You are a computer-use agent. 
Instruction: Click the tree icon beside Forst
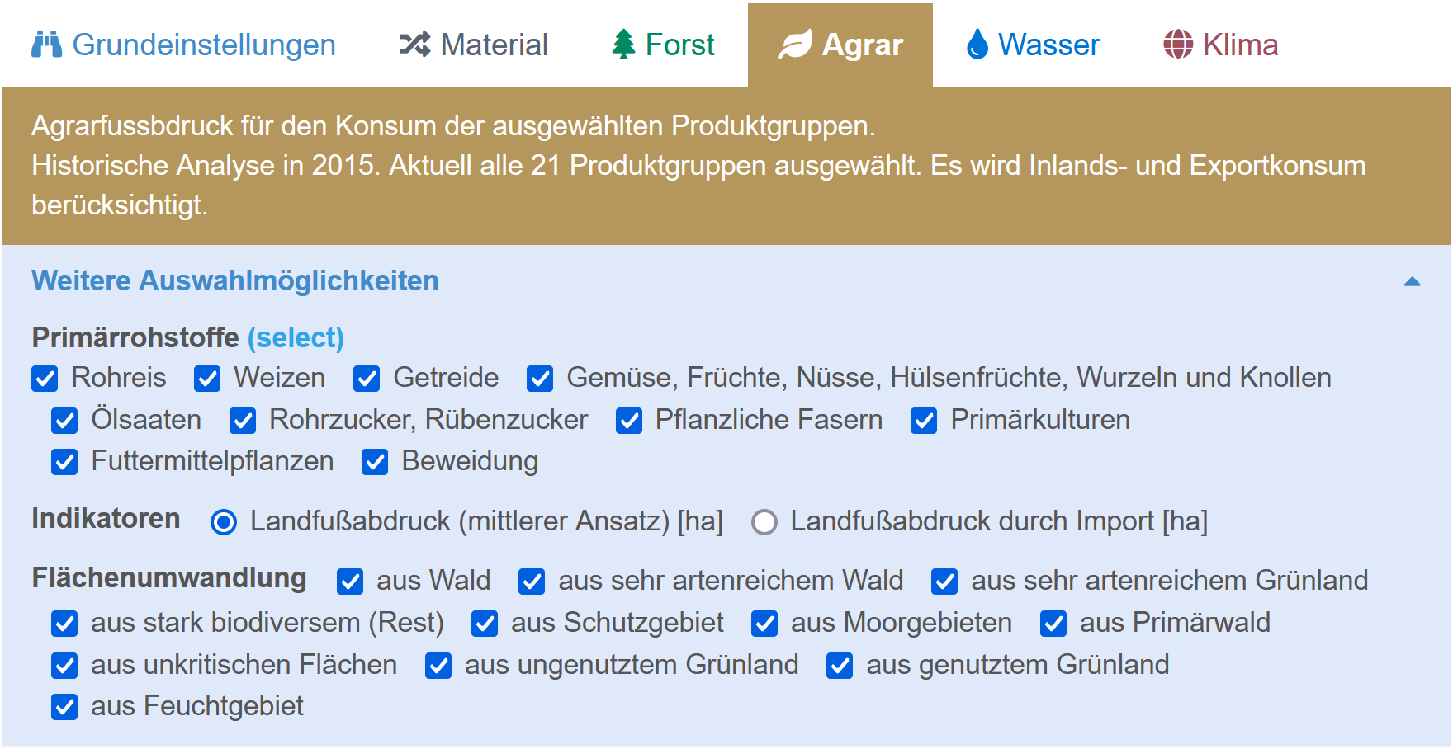(624, 45)
